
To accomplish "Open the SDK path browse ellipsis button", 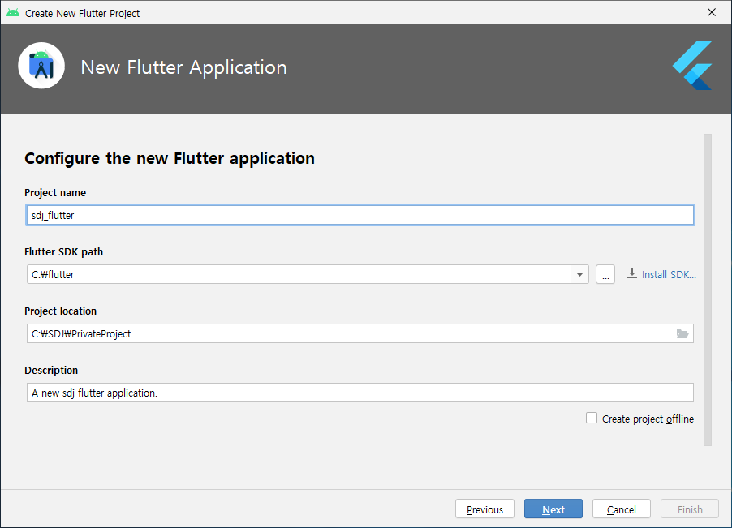I will pyautogui.click(x=605, y=274).
